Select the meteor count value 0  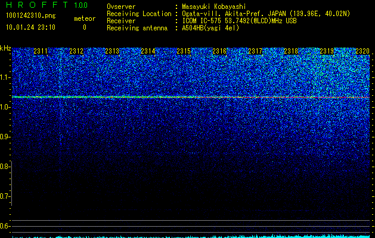pos(85,28)
